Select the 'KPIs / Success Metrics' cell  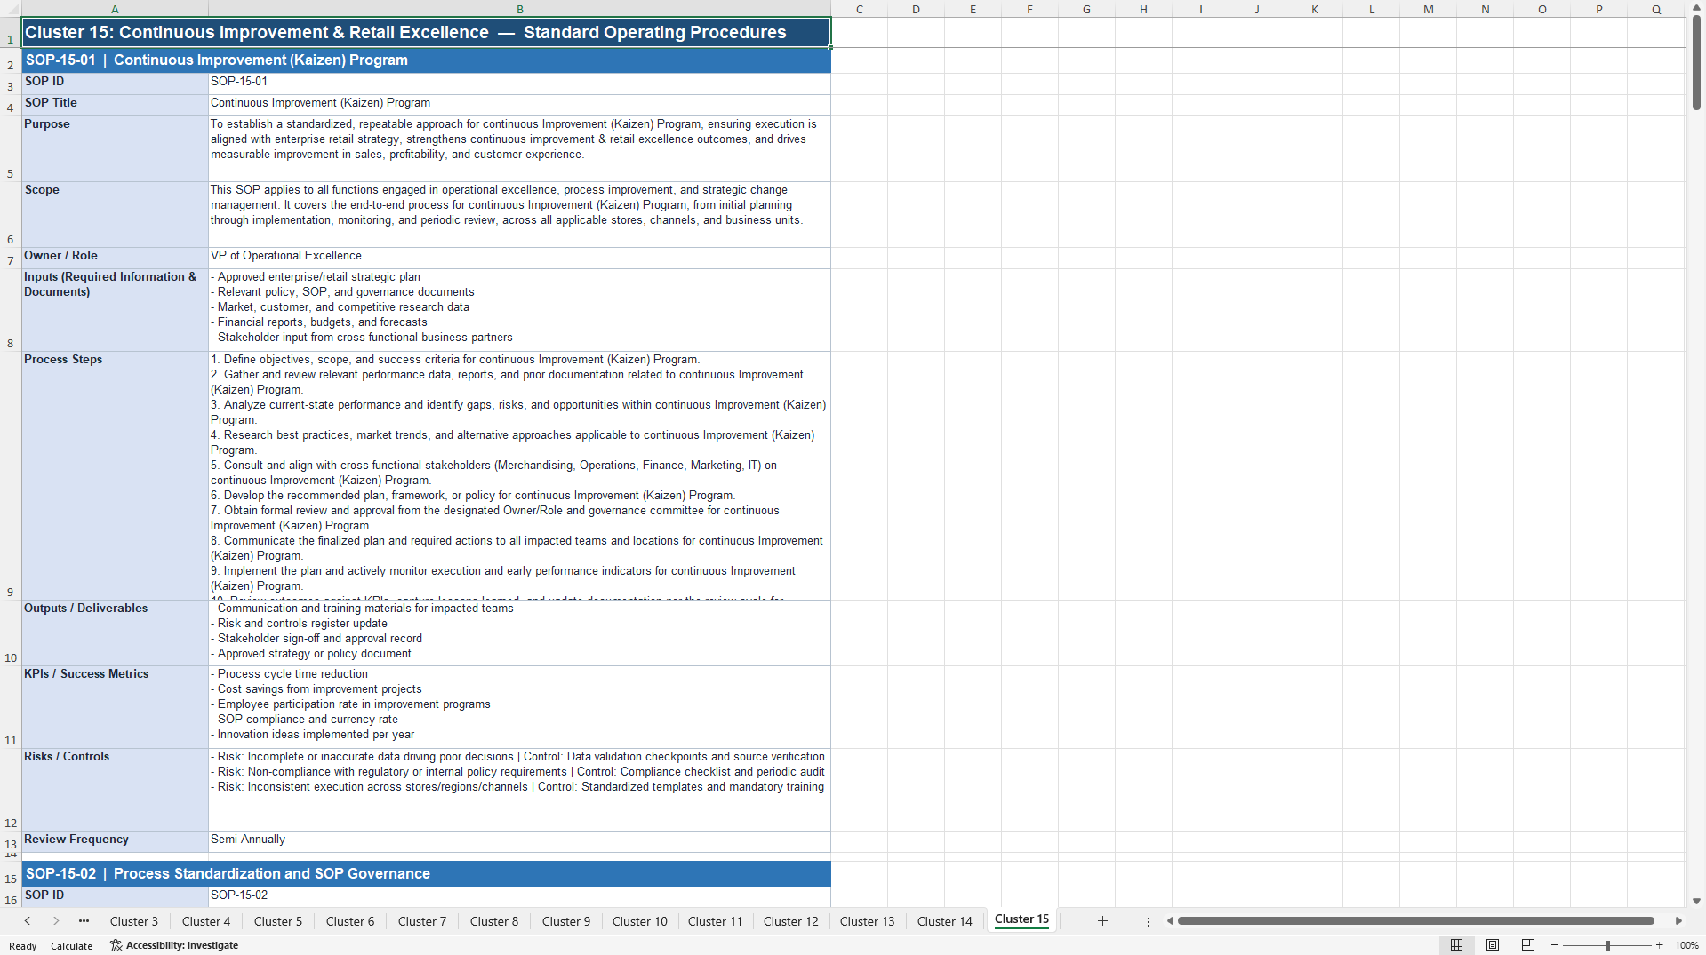tap(115, 707)
